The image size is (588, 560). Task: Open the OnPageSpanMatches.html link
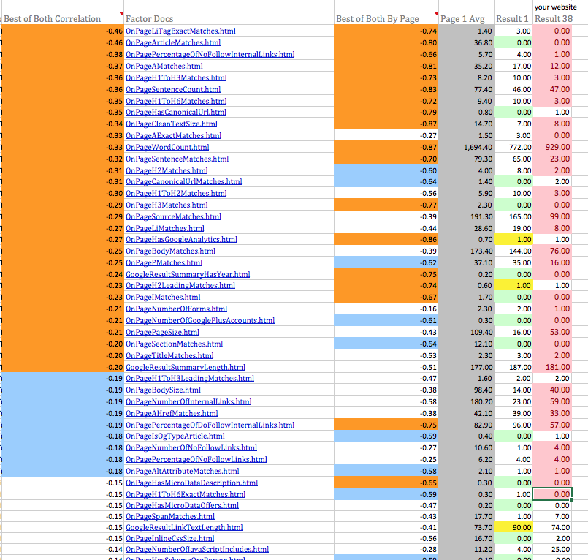170,516
